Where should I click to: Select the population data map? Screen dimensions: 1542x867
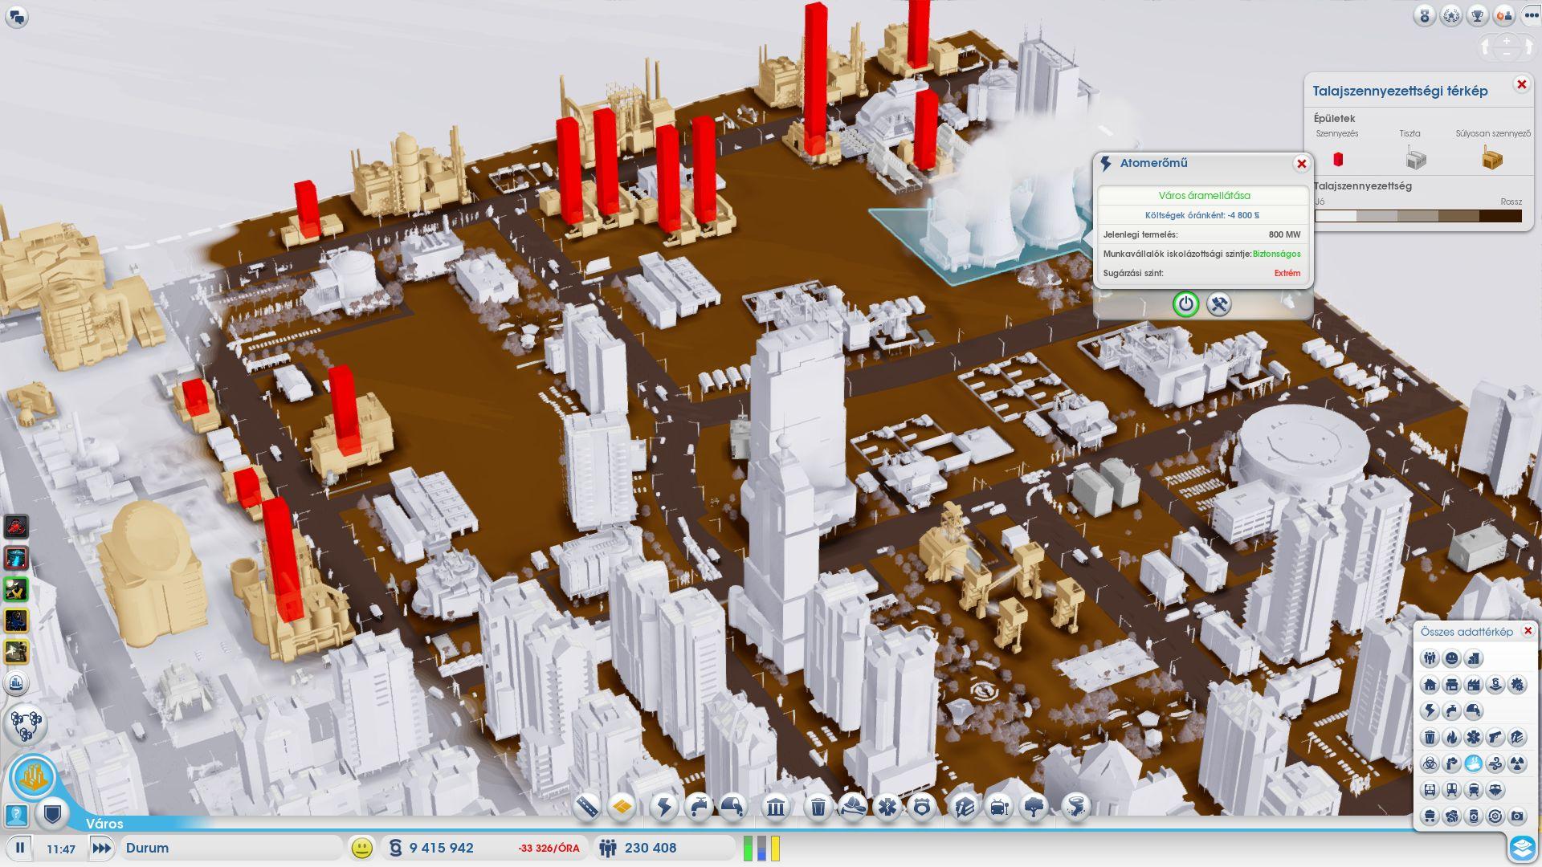coord(1430,658)
